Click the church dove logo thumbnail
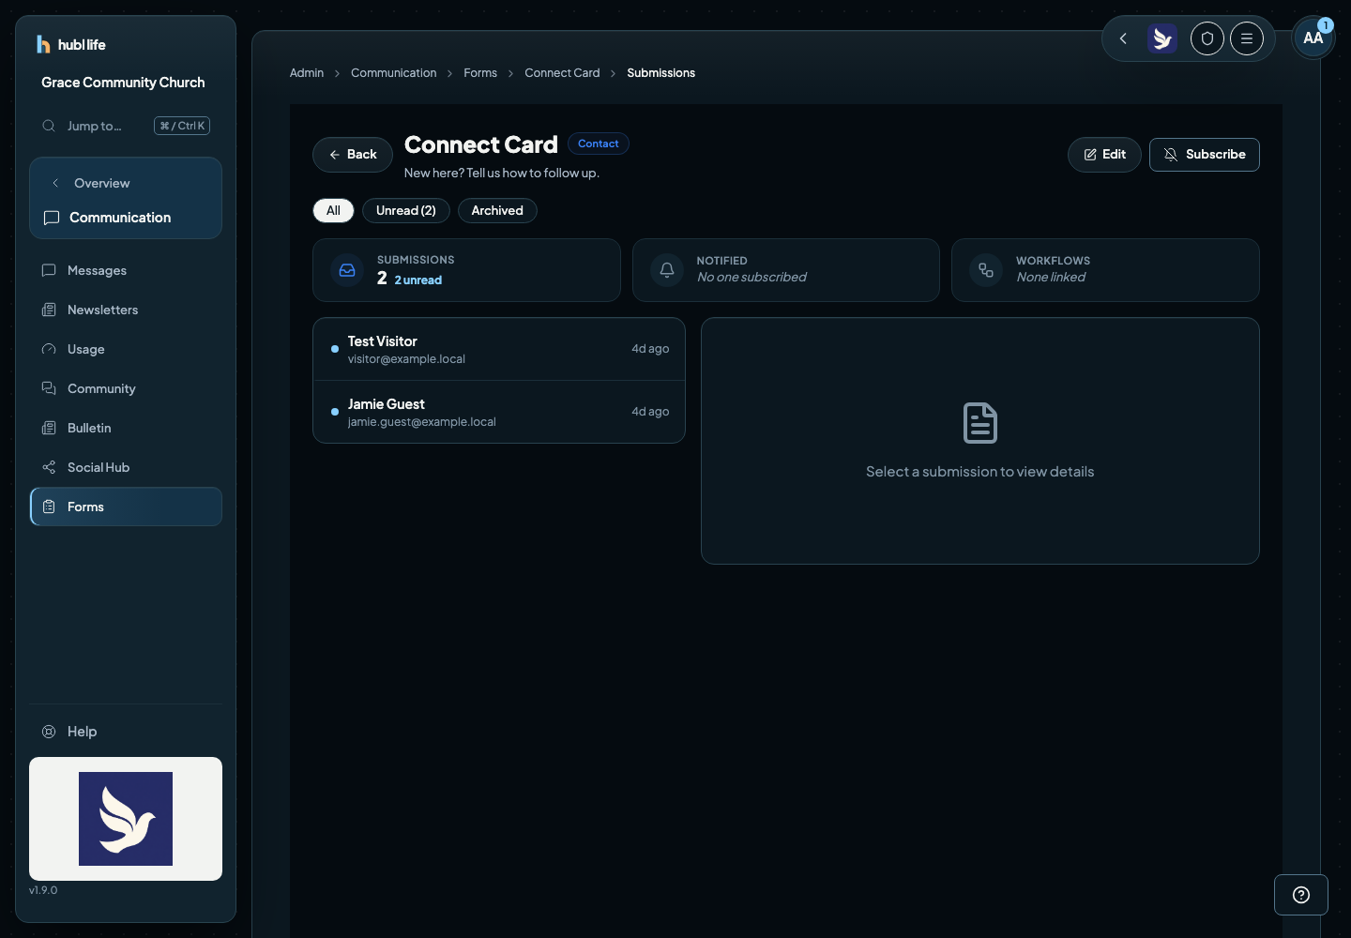Image resolution: width=1351 pixels, height=938 pixels. point(126,819)
